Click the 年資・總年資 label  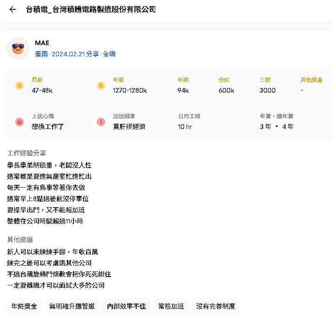point(277,116)
